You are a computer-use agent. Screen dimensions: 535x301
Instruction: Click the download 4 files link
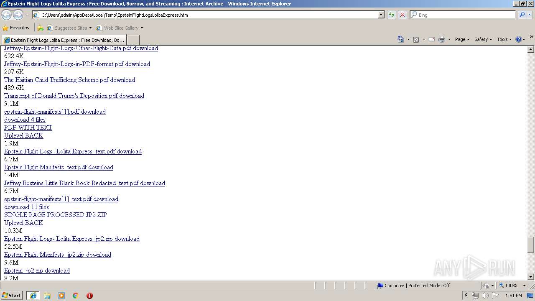click(25, 120)
